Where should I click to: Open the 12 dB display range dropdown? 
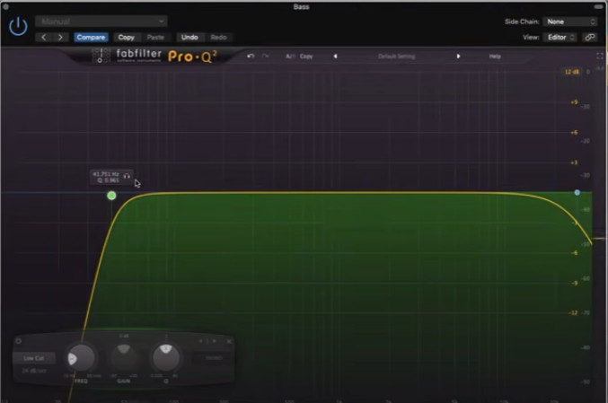571,72
